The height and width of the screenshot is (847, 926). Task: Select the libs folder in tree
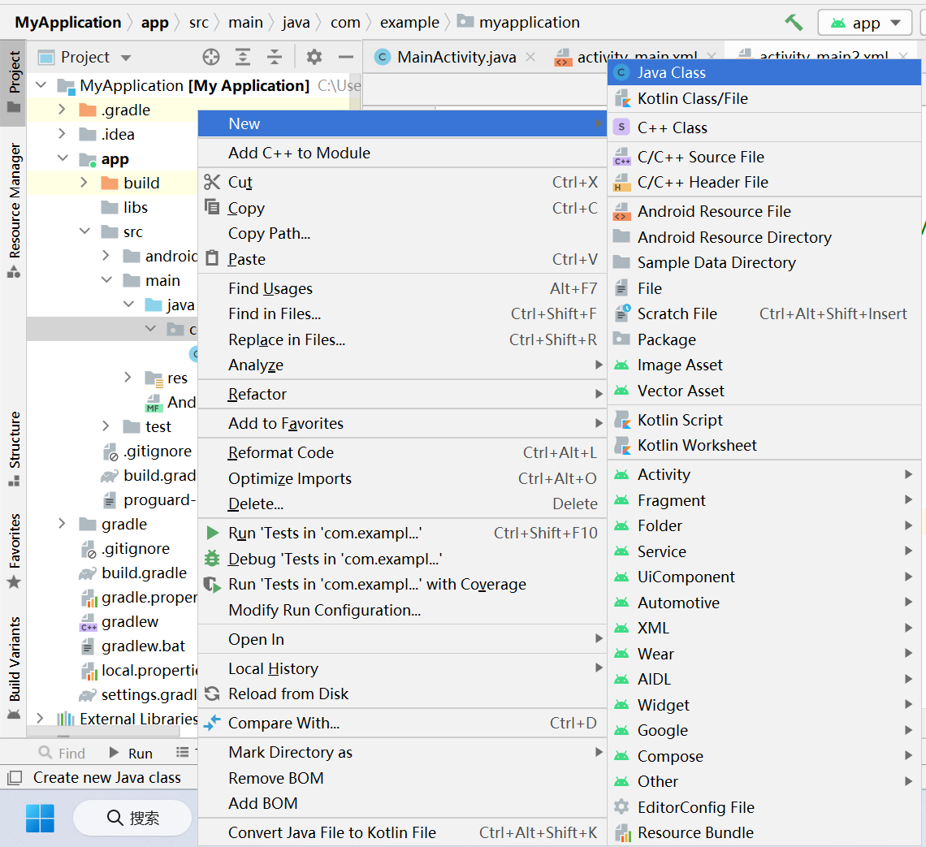point(124,208)
